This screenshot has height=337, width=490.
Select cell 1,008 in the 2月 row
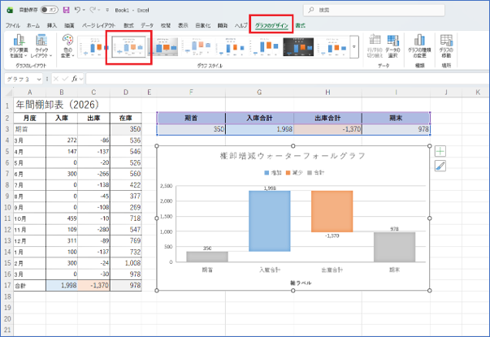(x=126, y=263)
